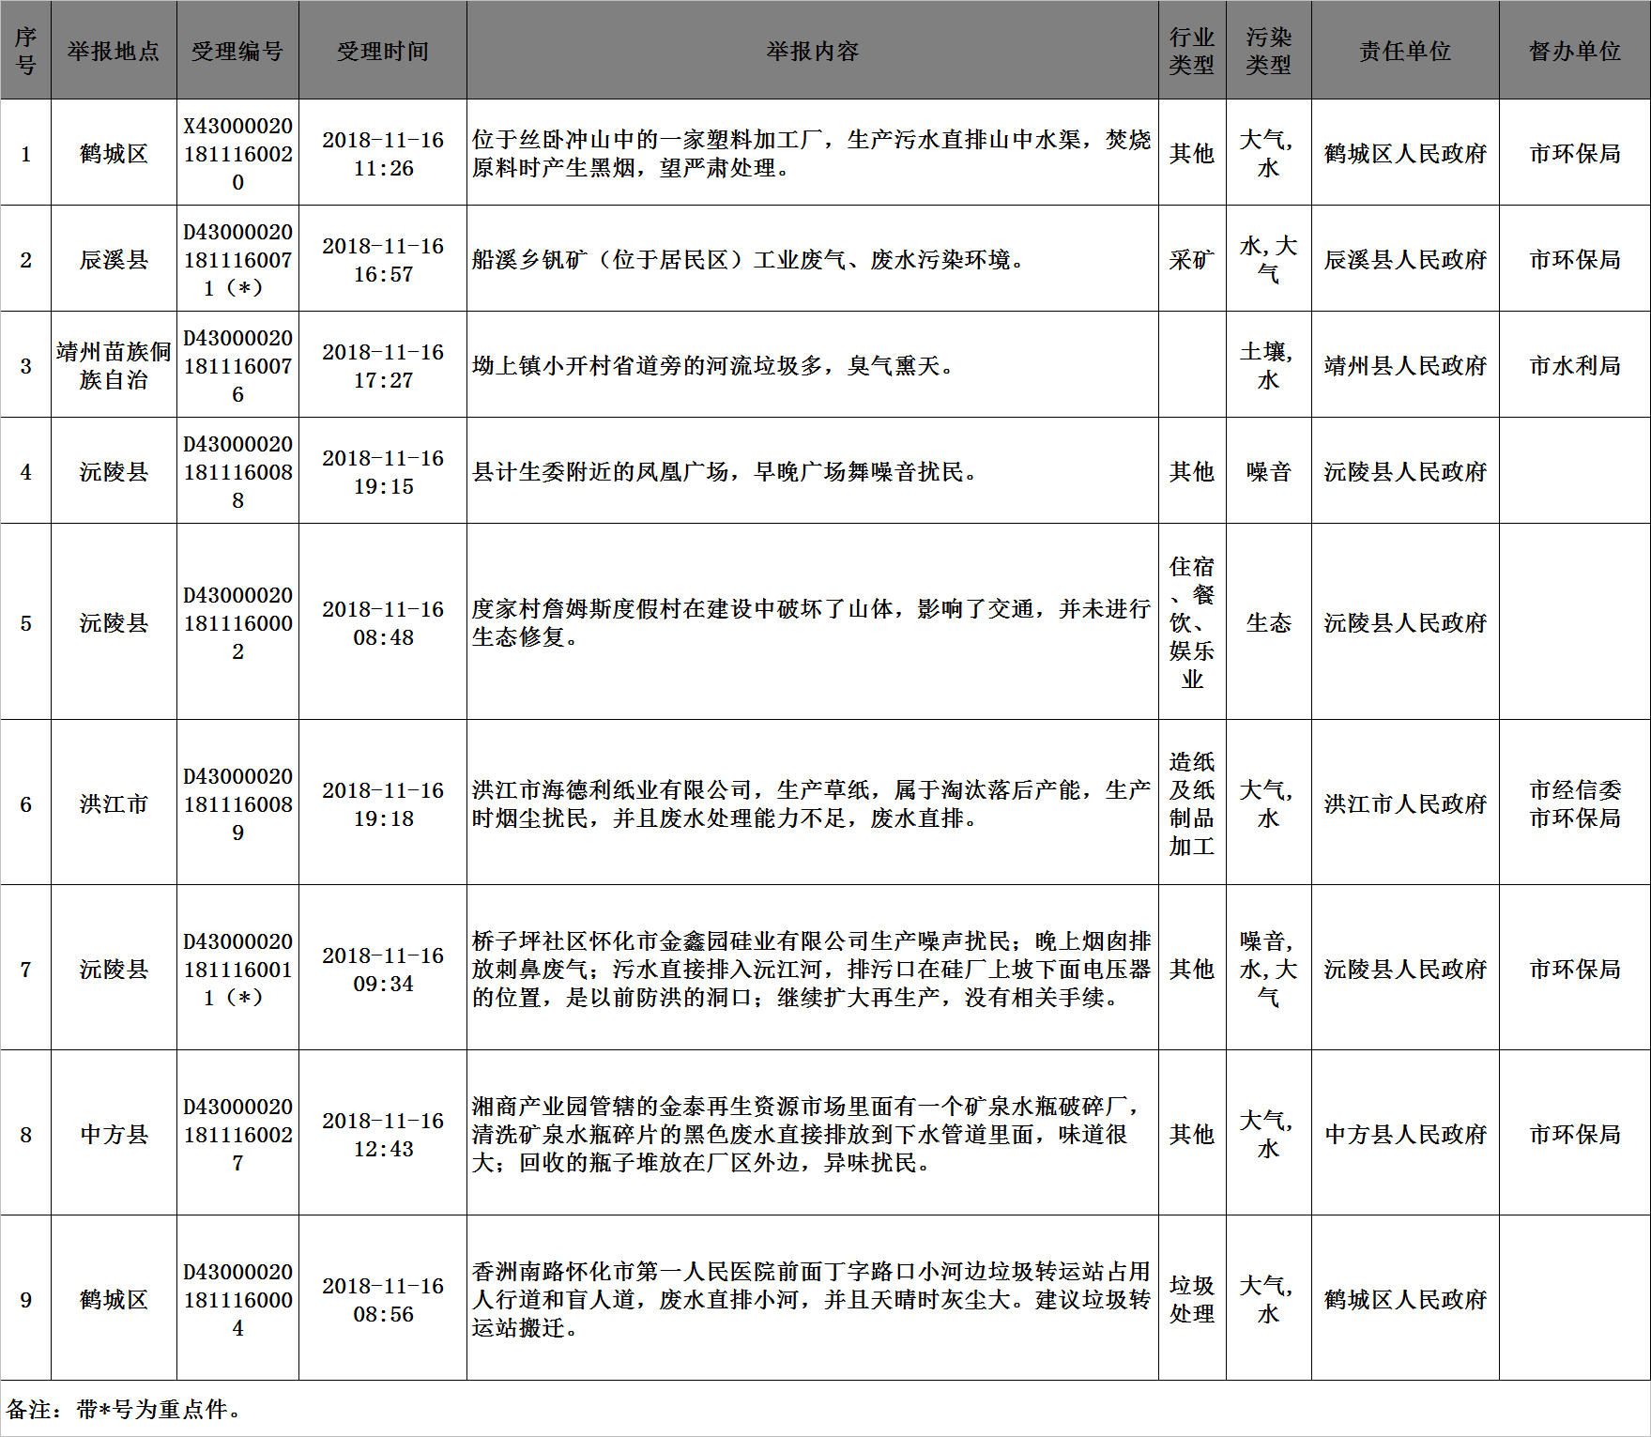Click the ID cell ending 1811160002
The height and width of the screenshot is (1437, 1651).
(x=237, y=622)
